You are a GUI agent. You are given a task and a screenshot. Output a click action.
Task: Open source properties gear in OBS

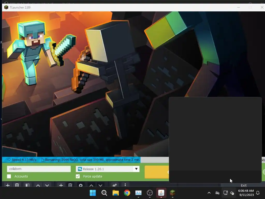[x=81, y=185]
